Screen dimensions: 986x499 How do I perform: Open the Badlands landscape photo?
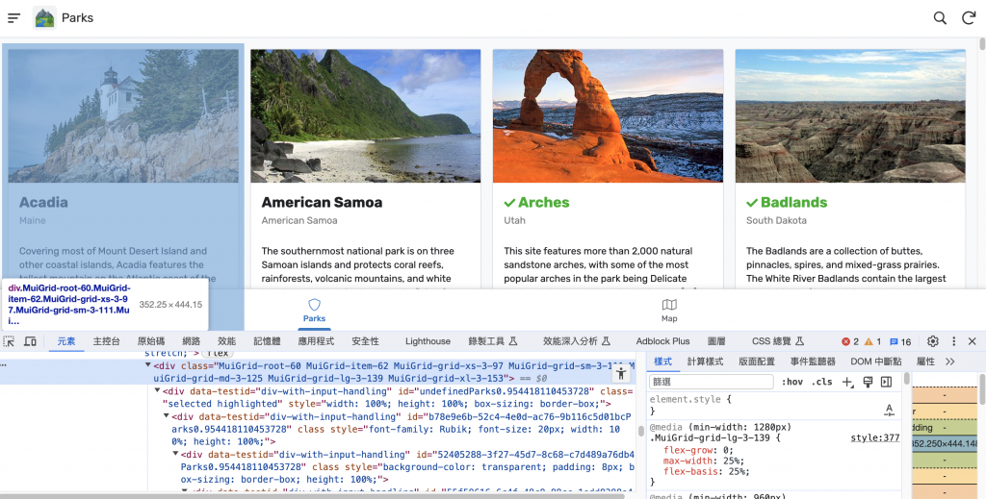pos(850,116)
